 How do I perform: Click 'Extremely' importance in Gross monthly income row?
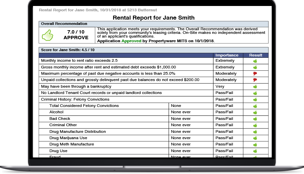point(225,67)
